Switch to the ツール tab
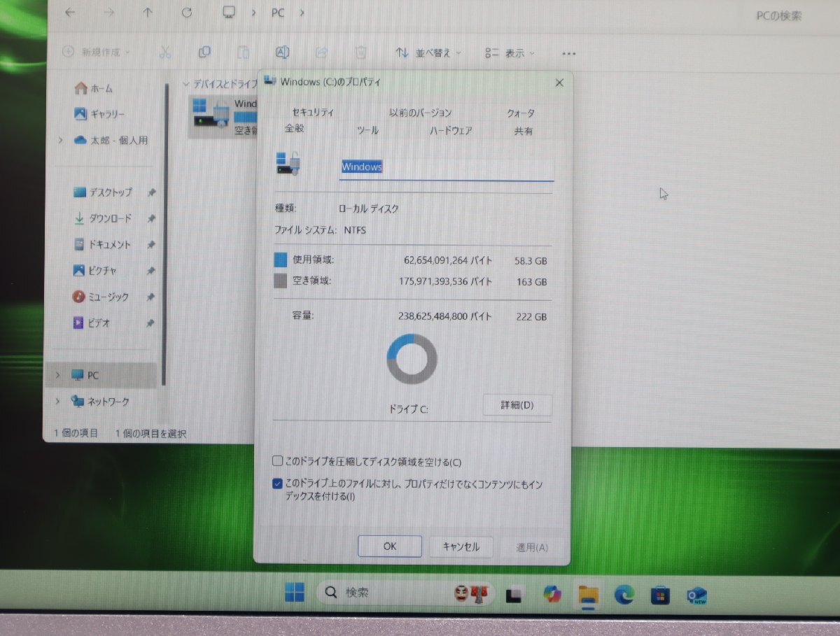 pyautogui.click(x=367, y=130)
